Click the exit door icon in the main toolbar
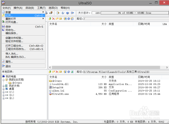This screenshot has width=169, height=124. tap(72, 13)
